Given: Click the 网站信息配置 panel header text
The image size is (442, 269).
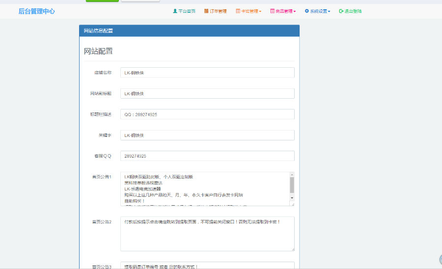Looking at the screenshot, I should pos(98,31).
